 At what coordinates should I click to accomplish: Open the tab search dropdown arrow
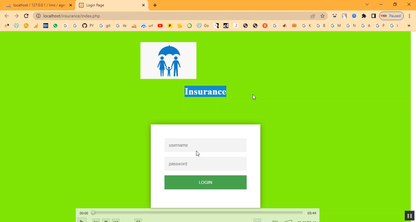click(367, 5)
